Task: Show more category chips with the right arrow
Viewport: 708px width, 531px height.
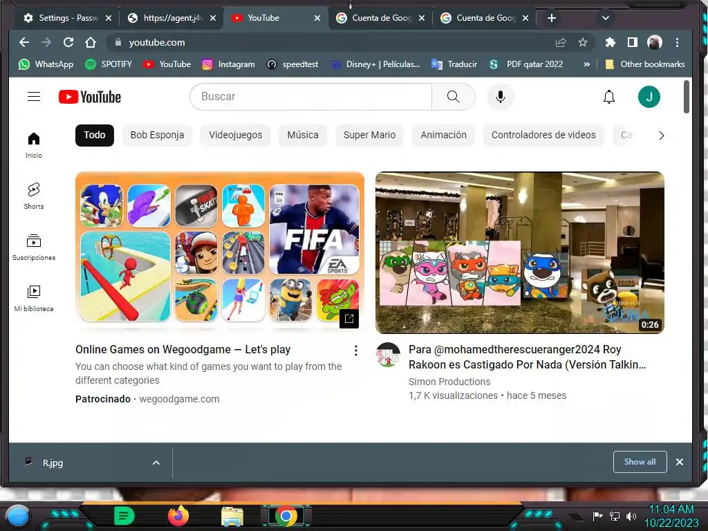Action: 661,136
